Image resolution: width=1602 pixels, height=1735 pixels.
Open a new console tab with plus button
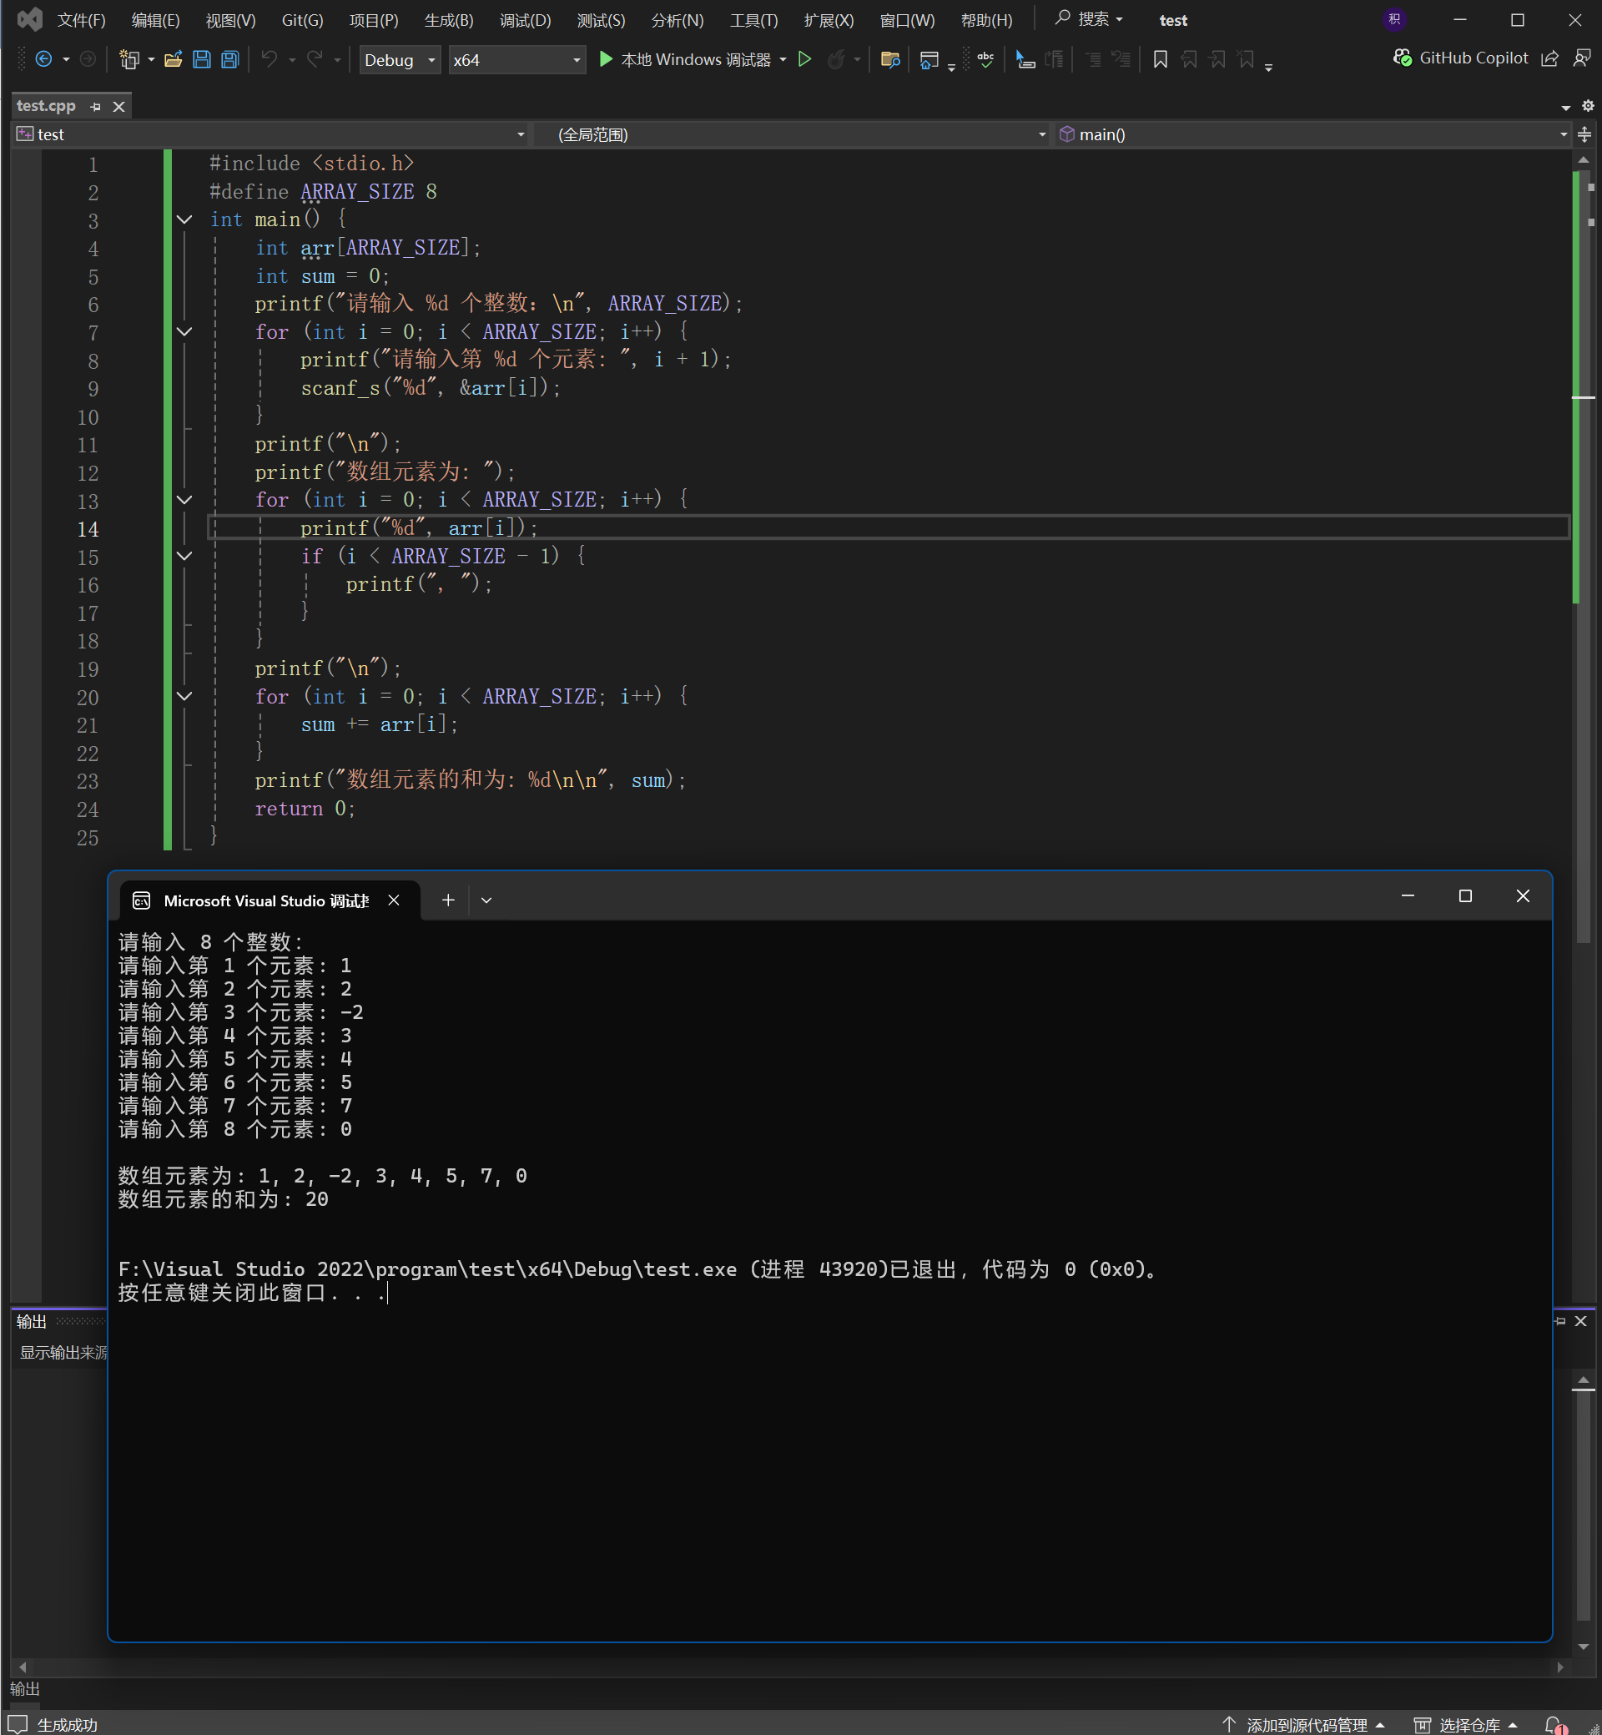coord(448,900)
